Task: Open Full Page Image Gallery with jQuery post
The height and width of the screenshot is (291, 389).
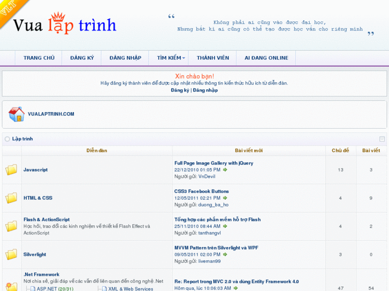Action: pos(214,163)
